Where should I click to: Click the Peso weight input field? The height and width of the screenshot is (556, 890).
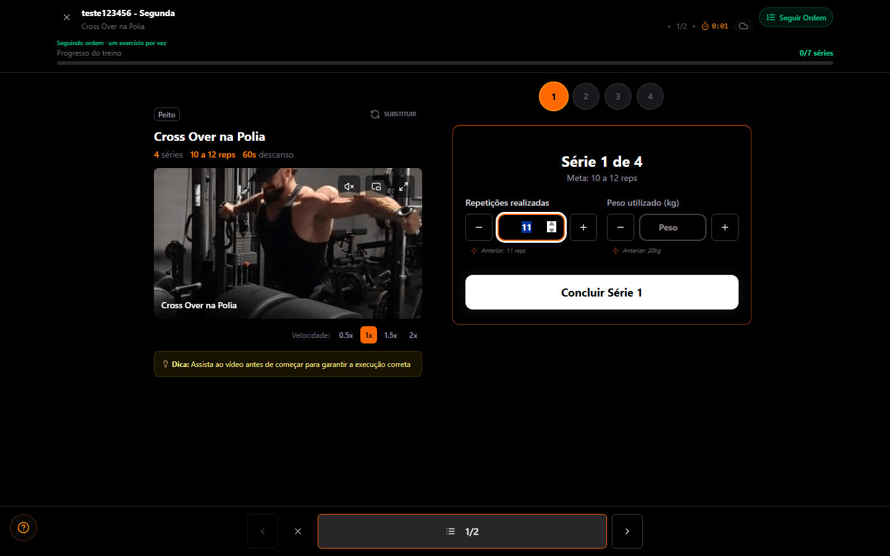[672, 227]
